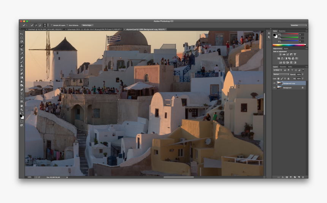327x203 pixels.
Task: Click the foreground color swatch in toolbar
Action: (21, 115)
